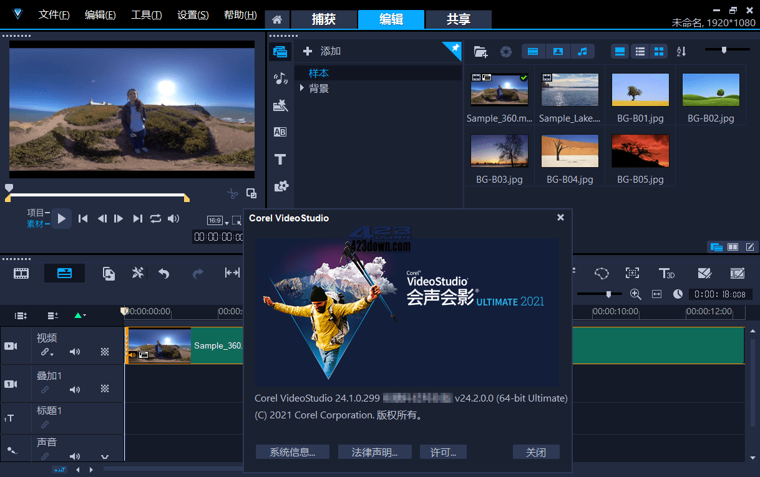This screenshot has width=760, height=477.
Task: Switch to the 捕获 tab
Action: [324, 19]
